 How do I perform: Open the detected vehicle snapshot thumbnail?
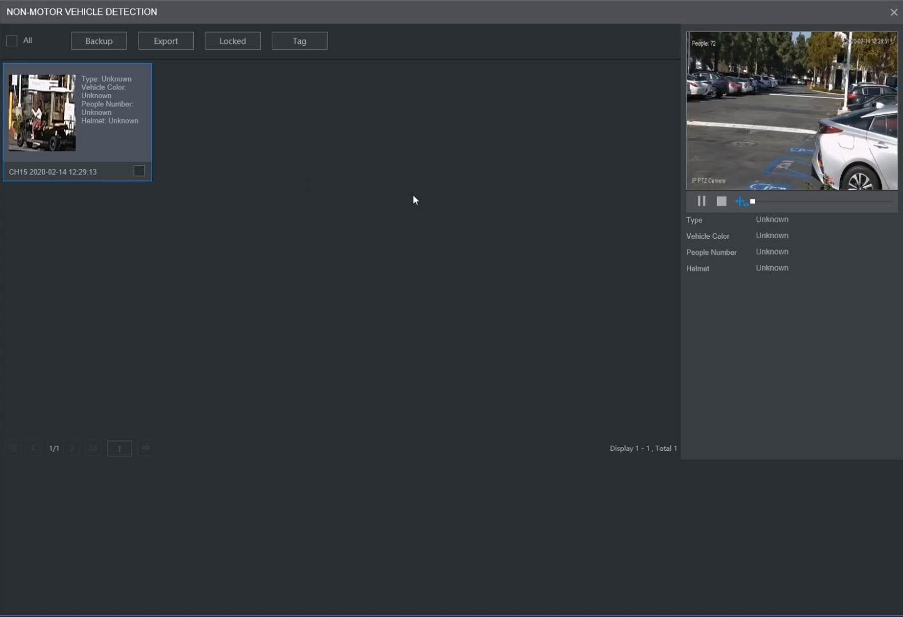pyautogui.click(x=42, y=113)
